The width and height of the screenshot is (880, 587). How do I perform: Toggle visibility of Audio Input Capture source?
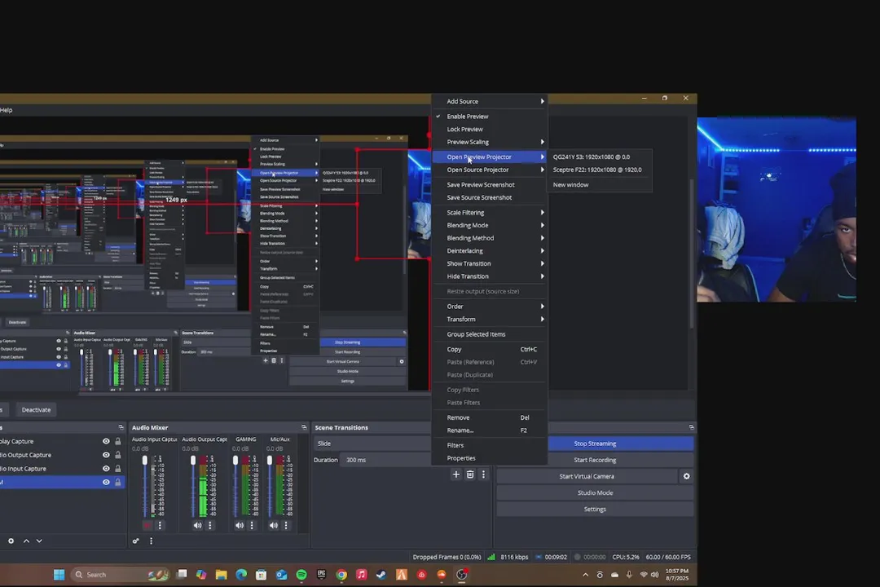coord(106,469)
